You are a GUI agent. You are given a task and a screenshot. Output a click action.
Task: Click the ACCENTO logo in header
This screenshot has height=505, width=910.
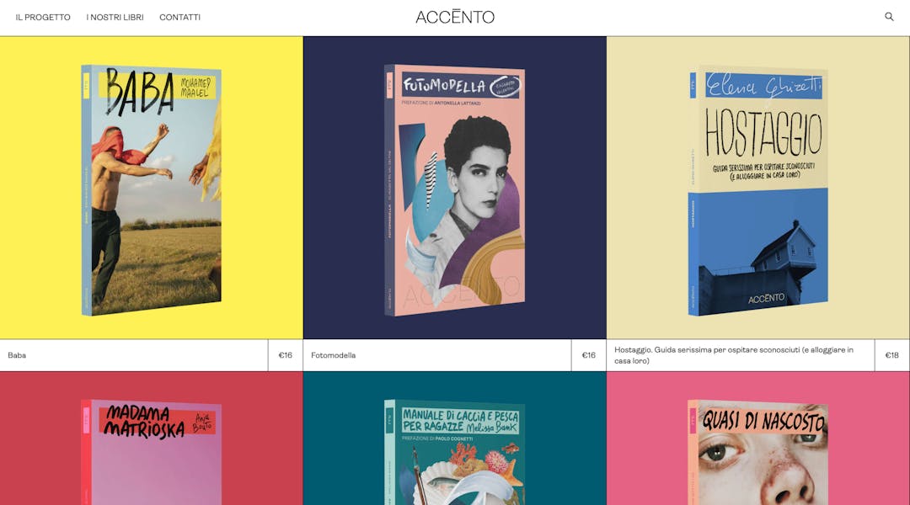(455, 17)
